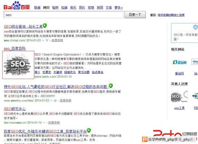Open the 常见问题 sublink
This screenshot has height=144, width=198.
tap(84, 72)
